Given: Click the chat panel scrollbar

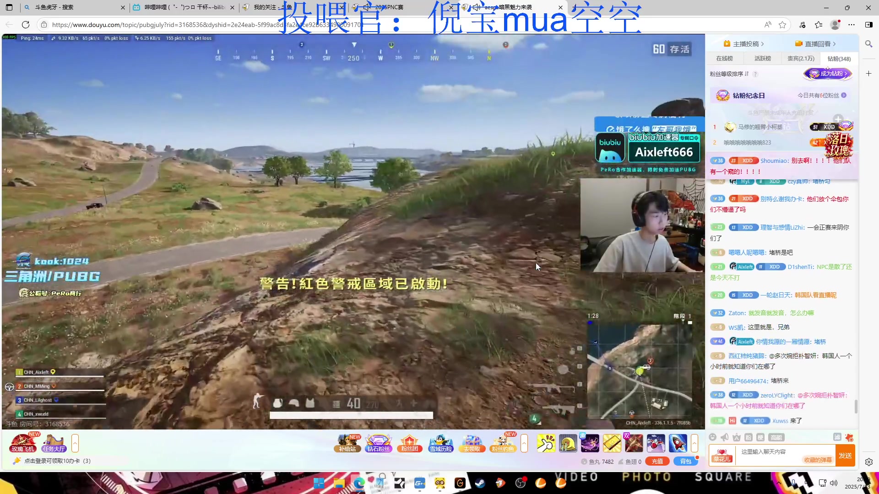Looking at the screenshot, I should click(x=856, y=406).
